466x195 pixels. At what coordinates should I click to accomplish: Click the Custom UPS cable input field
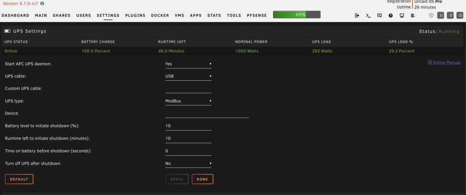[x=188, y=89]
